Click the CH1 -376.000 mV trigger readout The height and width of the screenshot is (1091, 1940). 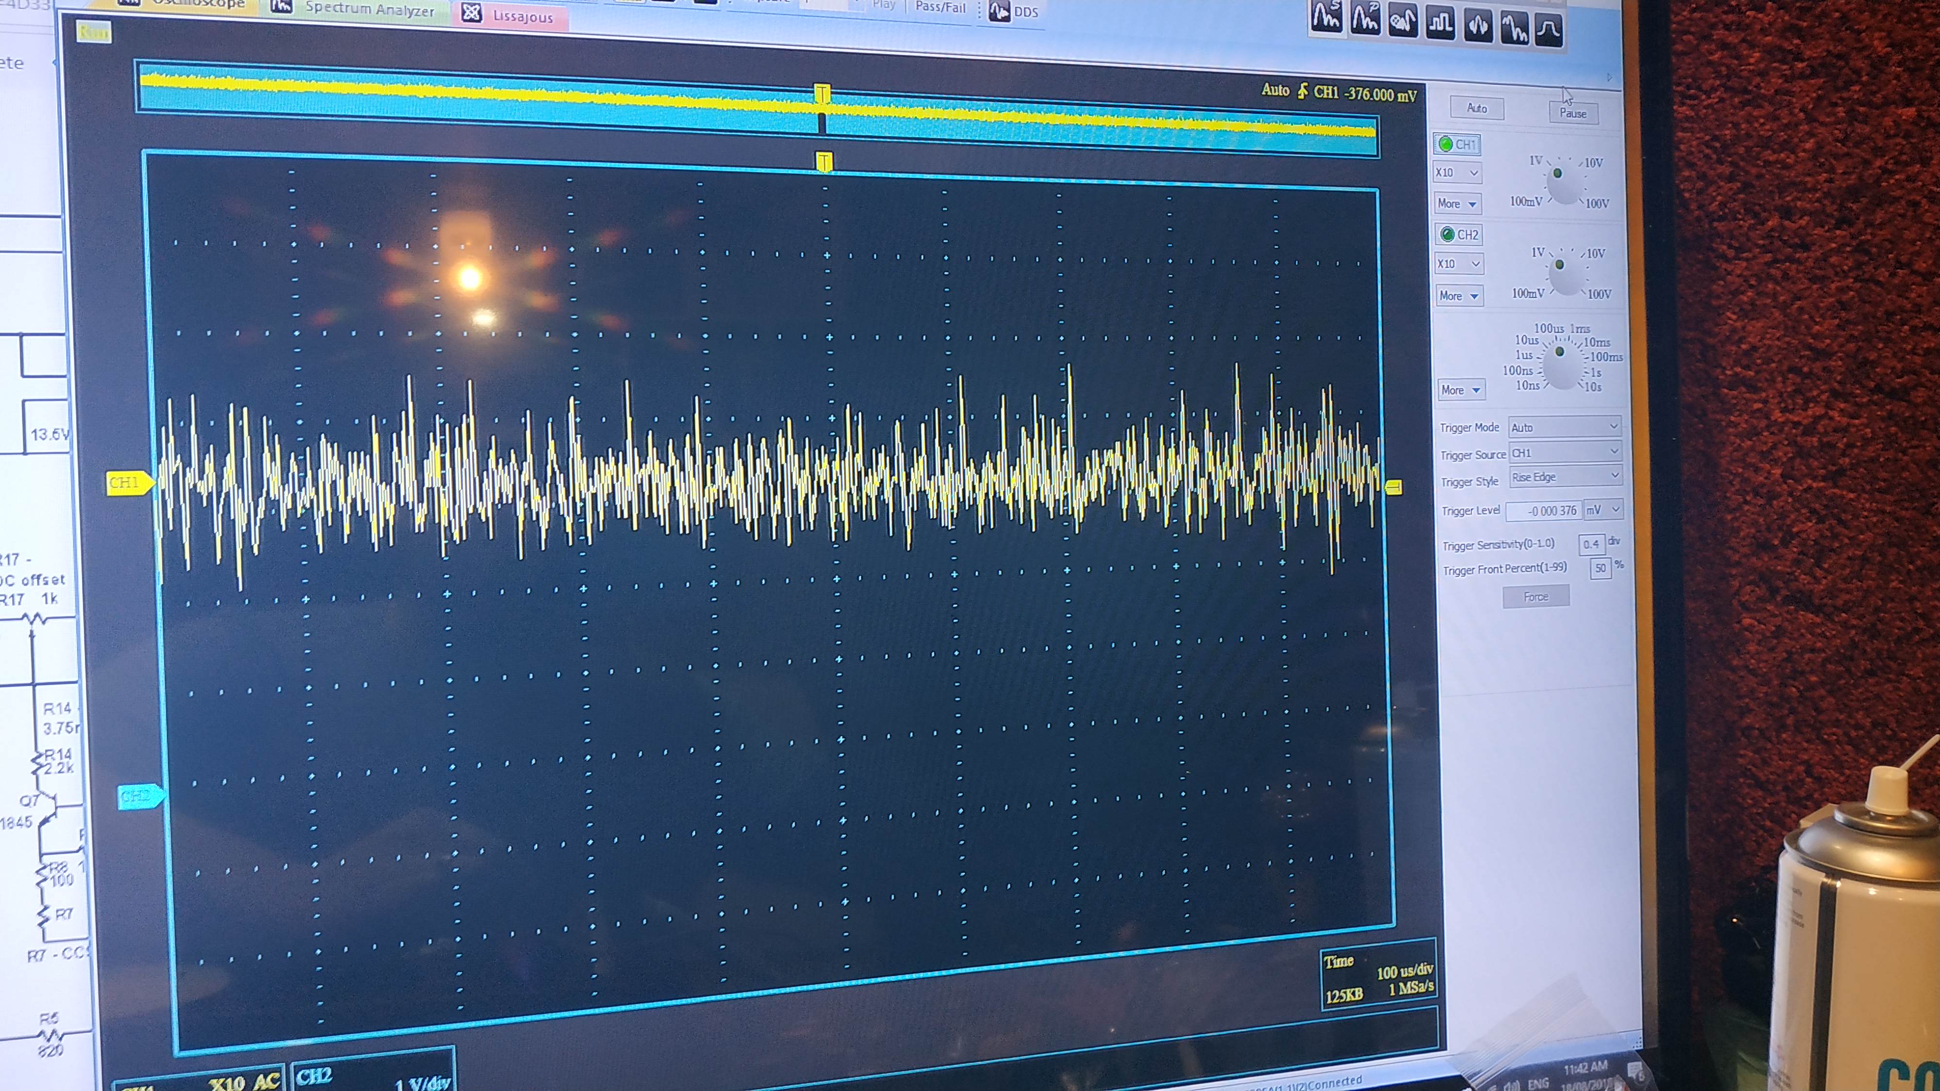pyautogui.click(x=1365, y=94)
